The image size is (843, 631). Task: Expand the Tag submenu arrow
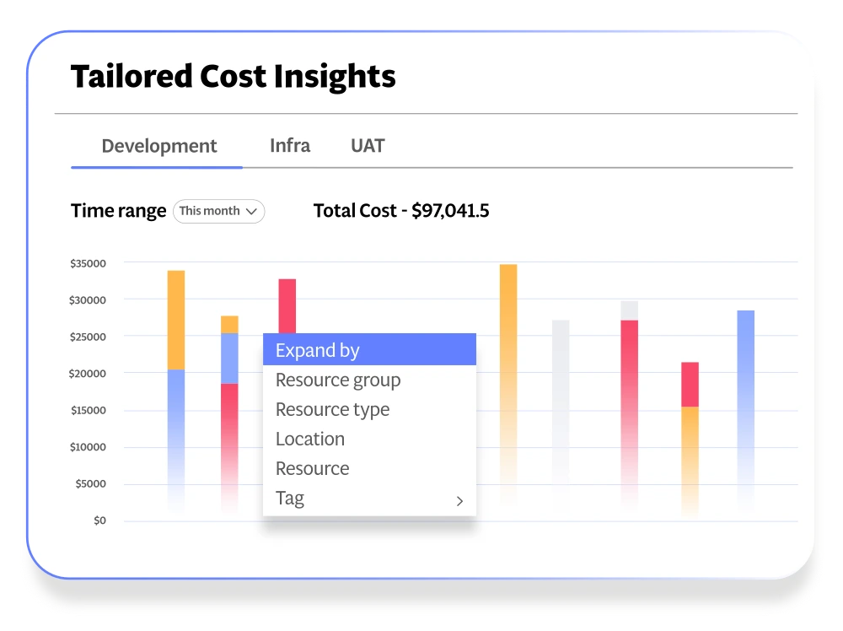click(x=459, y=500)
